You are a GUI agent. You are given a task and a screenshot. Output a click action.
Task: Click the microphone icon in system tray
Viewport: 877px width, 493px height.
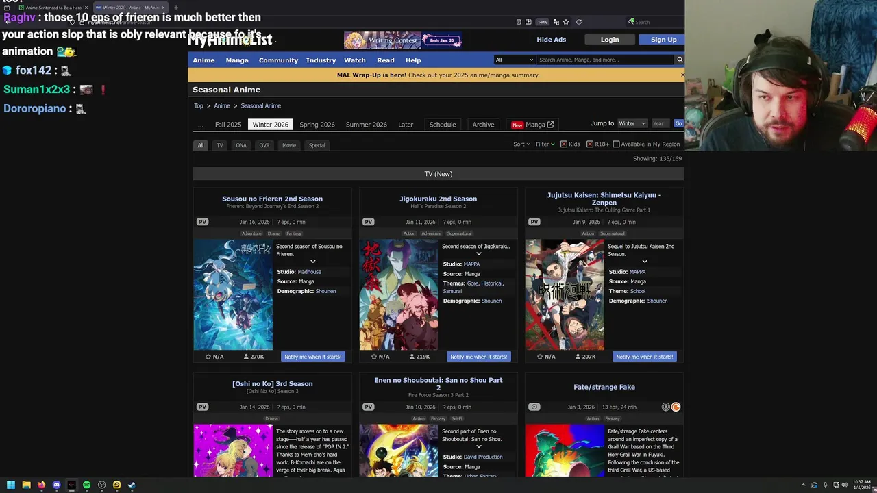825,485
